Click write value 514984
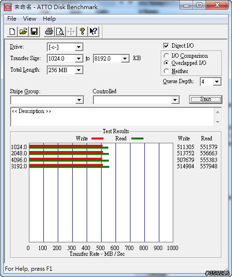The image size is (232, 277). [185, 166]
